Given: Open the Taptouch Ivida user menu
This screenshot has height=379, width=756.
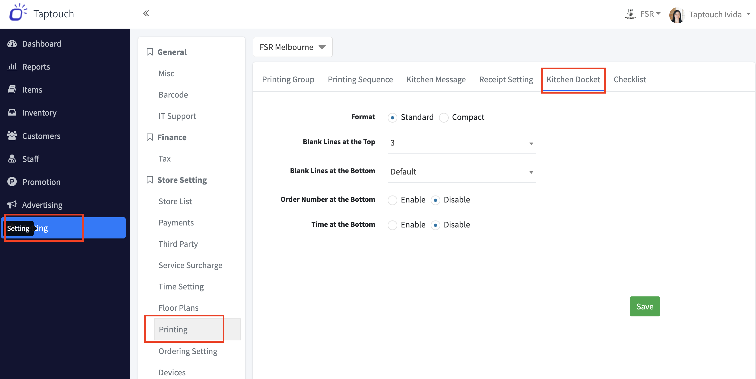Looking at the screenshot, I should [x=719, y=14].
